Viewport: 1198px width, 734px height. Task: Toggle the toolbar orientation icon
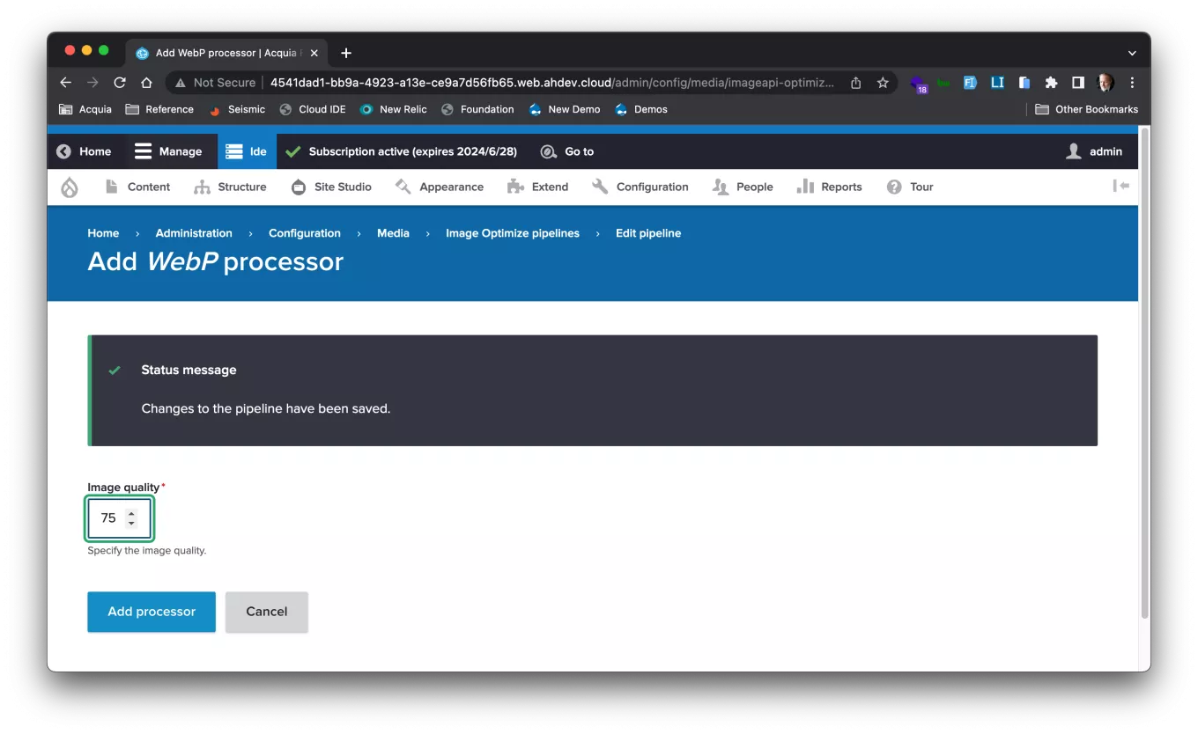coord(1120,186)
